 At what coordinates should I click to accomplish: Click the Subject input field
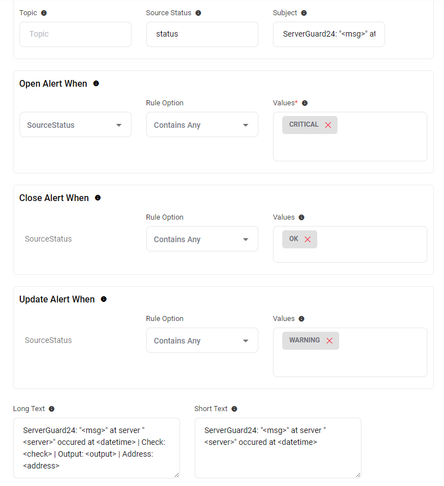[x=328, y=34]
